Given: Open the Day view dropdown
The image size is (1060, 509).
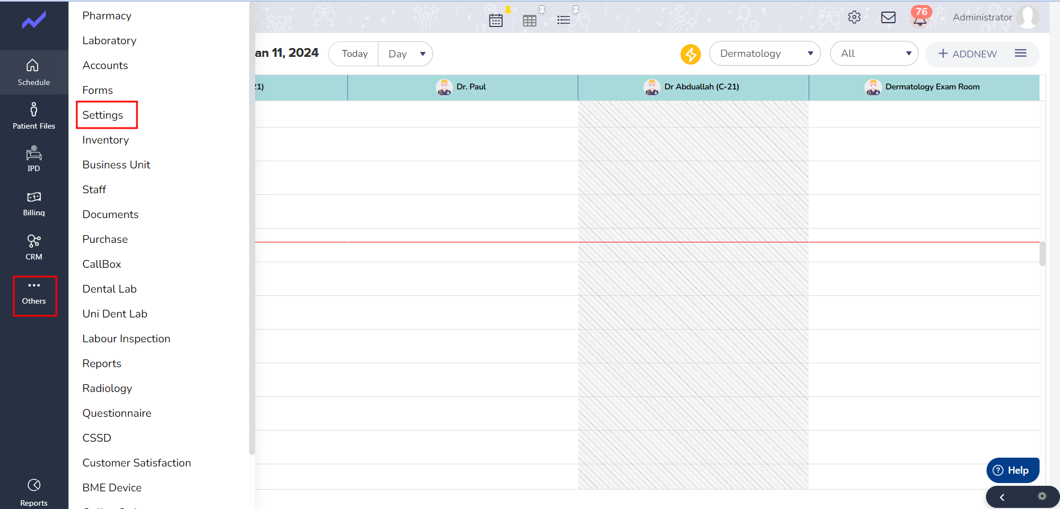Looking at the screenshot, I should (x=405, y=54).
